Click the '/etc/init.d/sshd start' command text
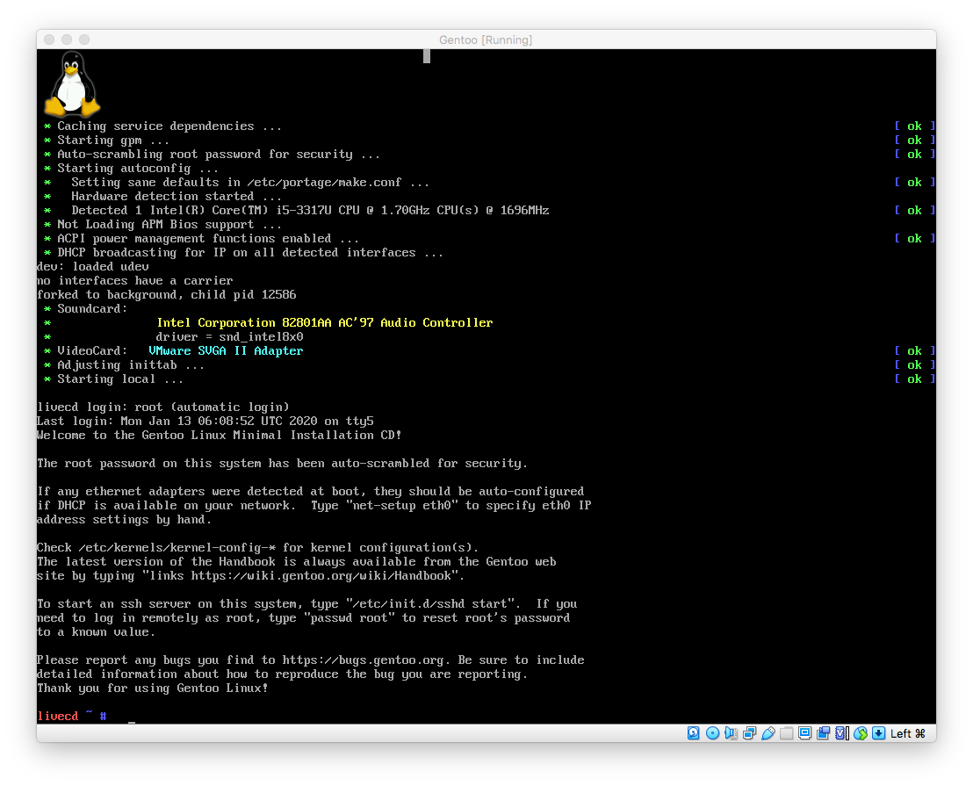 coord(430,603)
